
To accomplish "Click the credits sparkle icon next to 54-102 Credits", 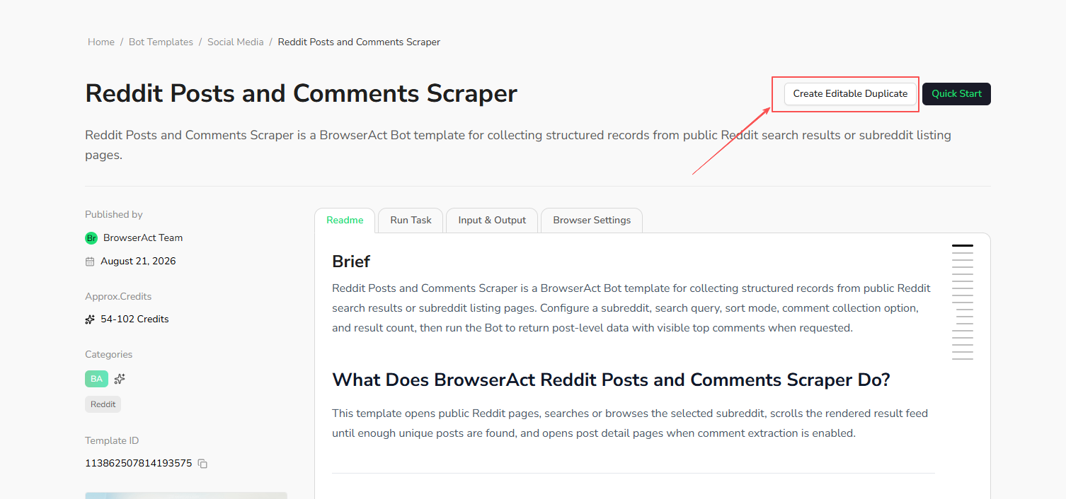I will click(90, 319).
